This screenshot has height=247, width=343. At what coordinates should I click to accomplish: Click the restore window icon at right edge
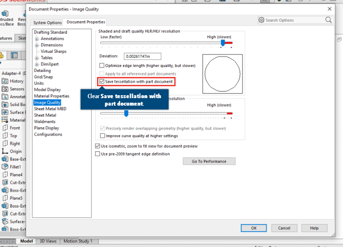coord(339,40)
